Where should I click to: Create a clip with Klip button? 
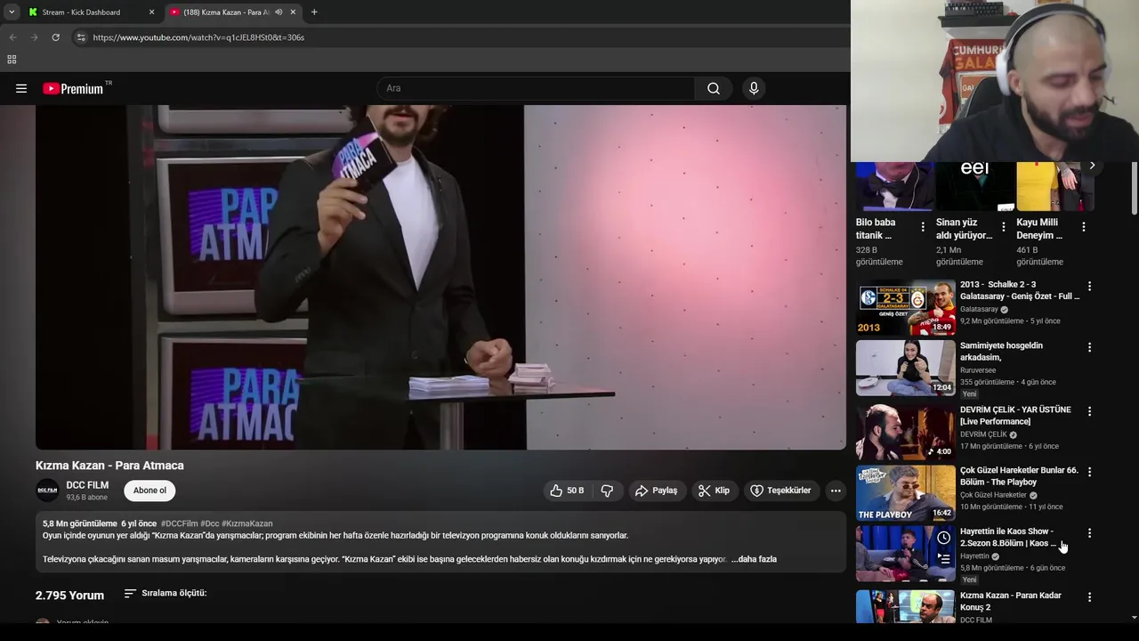715,491
